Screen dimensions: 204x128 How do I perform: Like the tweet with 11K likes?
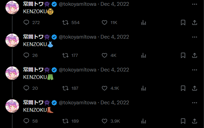[104, 23]
